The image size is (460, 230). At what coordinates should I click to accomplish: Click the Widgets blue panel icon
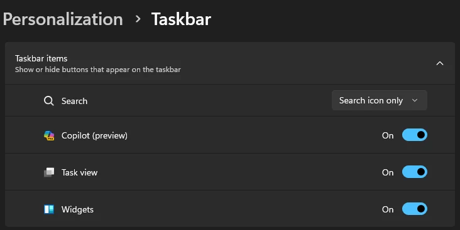49,209
